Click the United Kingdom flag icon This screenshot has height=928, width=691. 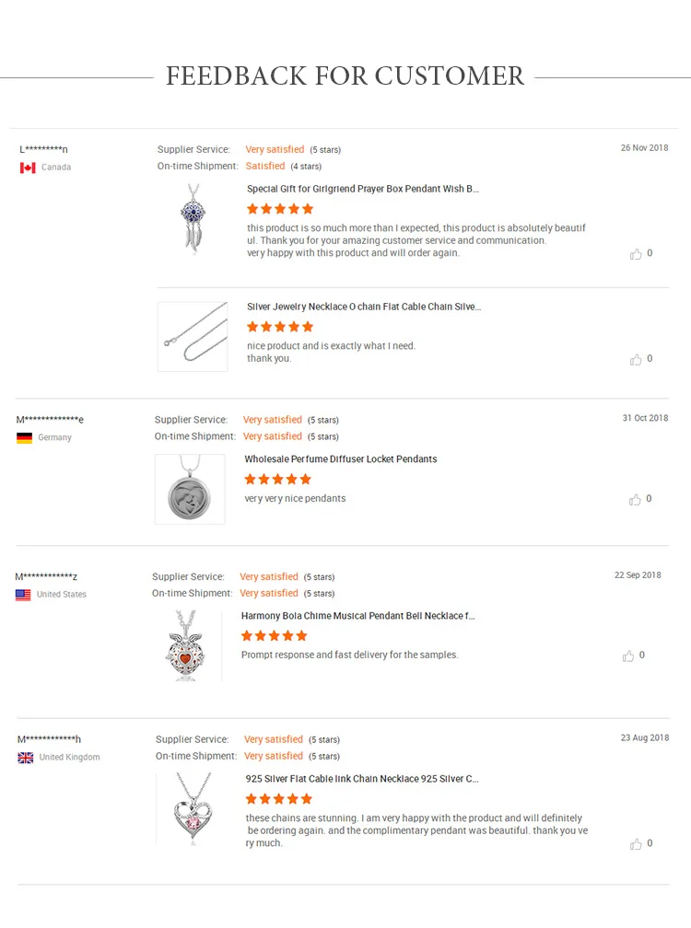[26, 758]
